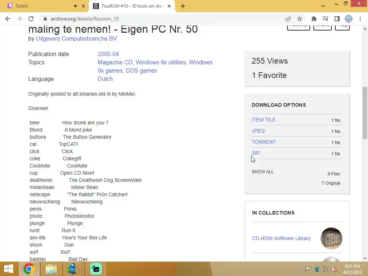Open the muted volume tray icon
368x276 pixels.
(x=334, y=269)
